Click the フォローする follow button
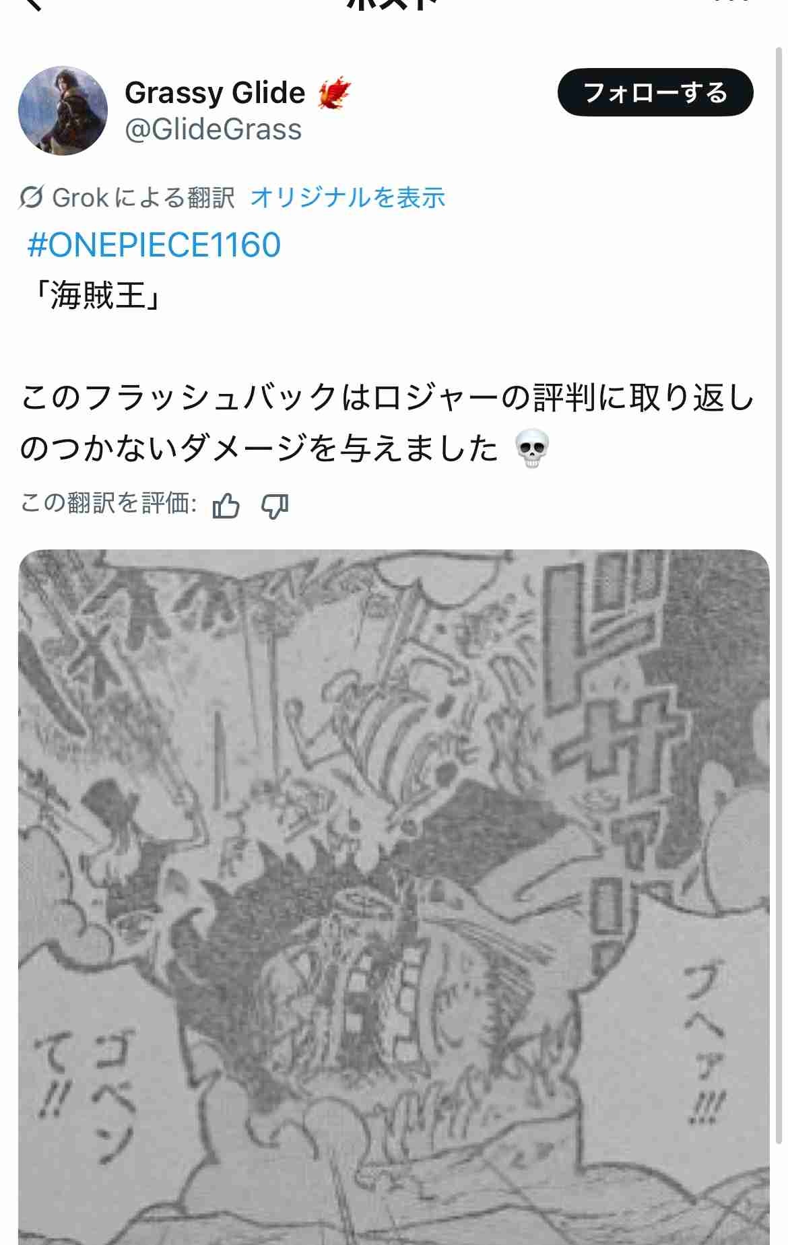Screen dimensions: 788x1245 [x=655, y=92]
